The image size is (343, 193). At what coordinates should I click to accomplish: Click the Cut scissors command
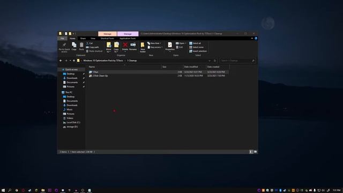(90, 43)
